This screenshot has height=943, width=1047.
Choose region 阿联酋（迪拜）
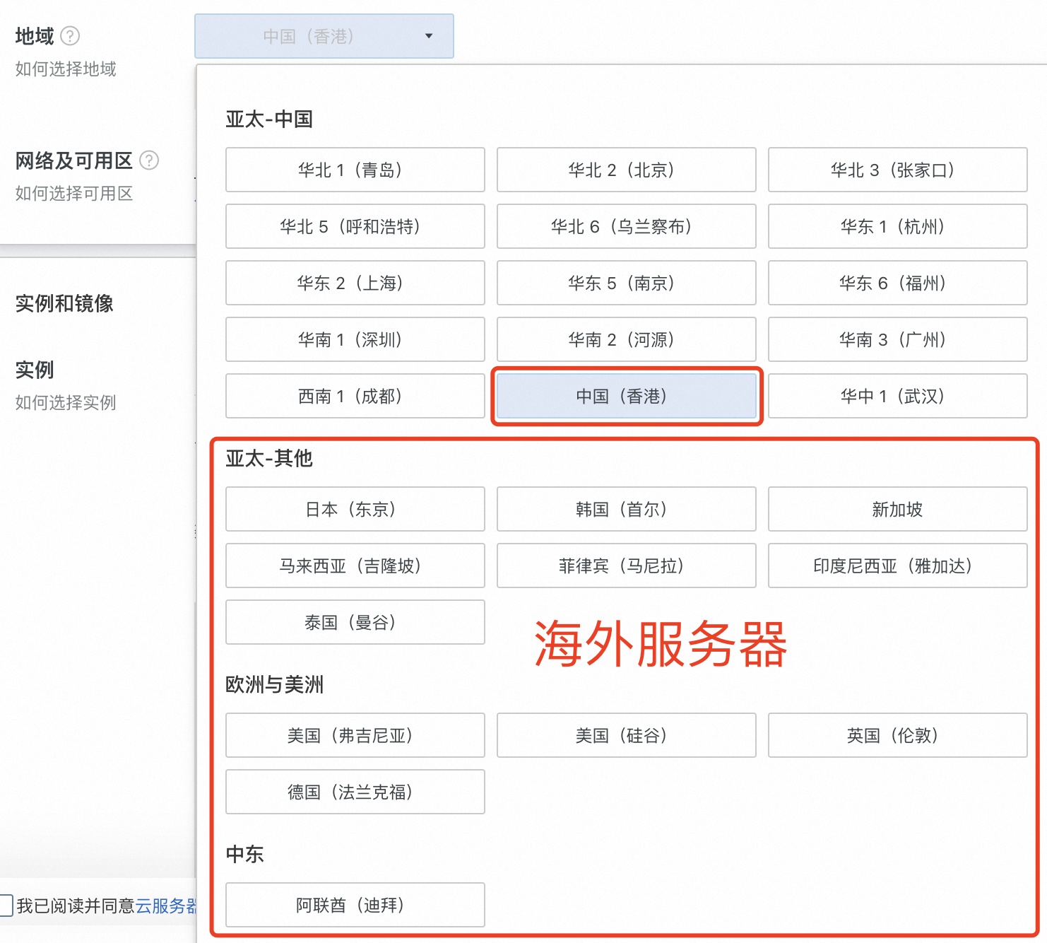355,905
